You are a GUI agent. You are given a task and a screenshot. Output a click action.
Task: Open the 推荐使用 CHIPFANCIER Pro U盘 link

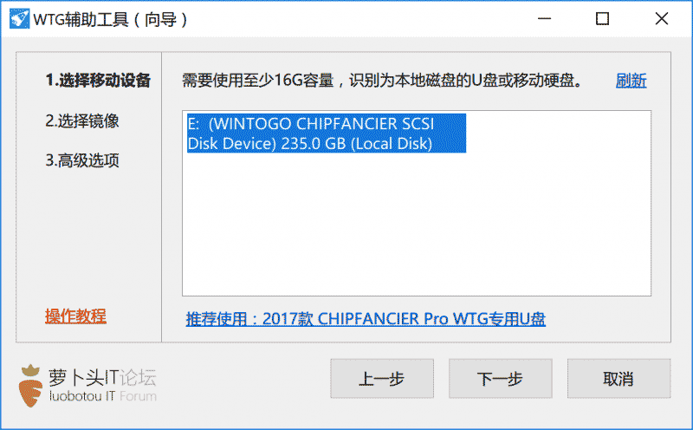(366, 318)
